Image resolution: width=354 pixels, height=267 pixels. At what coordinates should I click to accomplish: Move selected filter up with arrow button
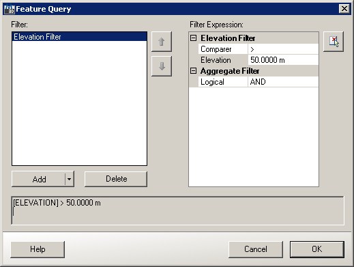[x=162, y=42]
